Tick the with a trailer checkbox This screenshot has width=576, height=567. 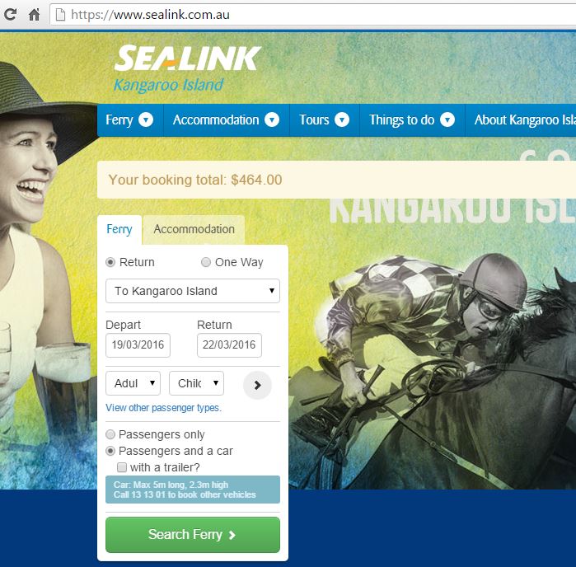click(x=122, y=467)
